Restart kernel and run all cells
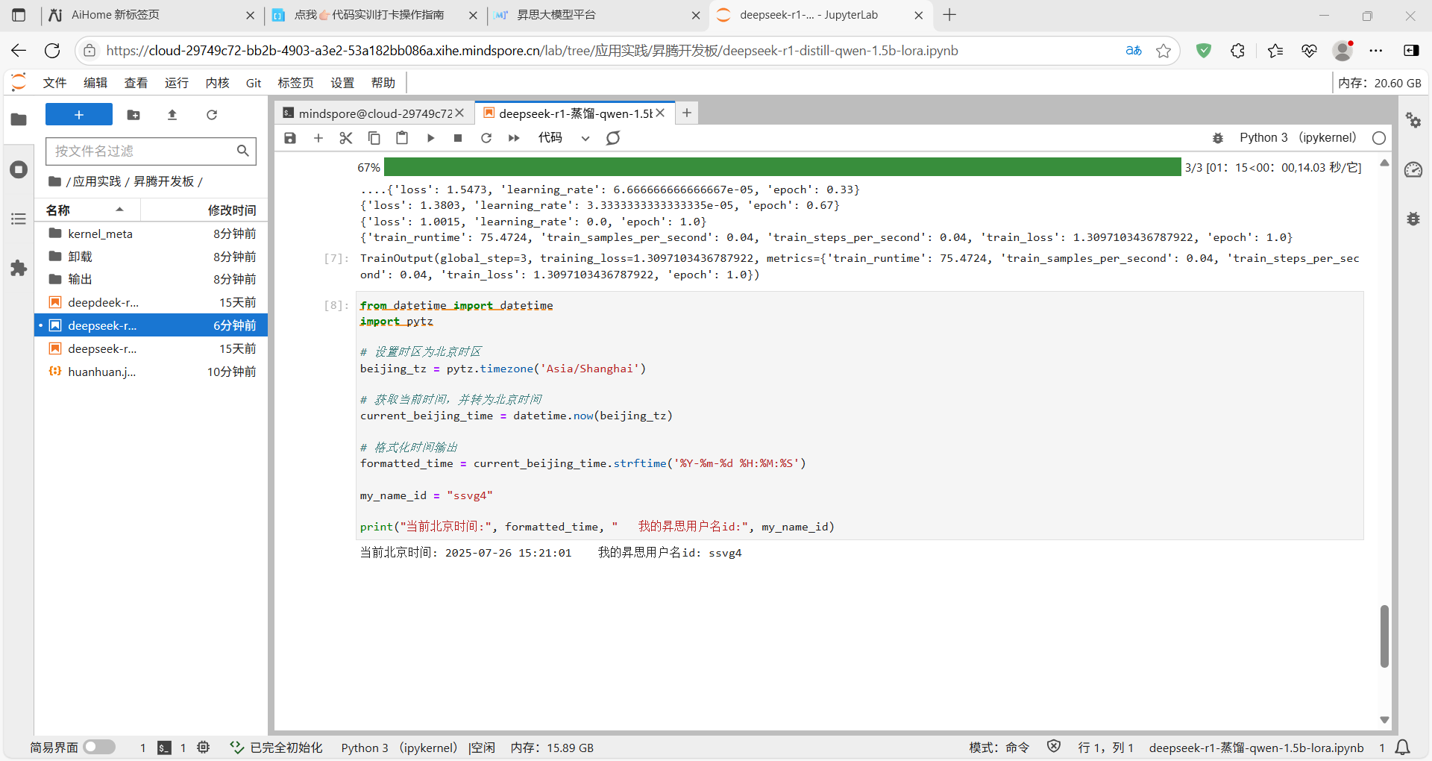The height and width of the screenshot is (761, 1432). pos(514,138)
